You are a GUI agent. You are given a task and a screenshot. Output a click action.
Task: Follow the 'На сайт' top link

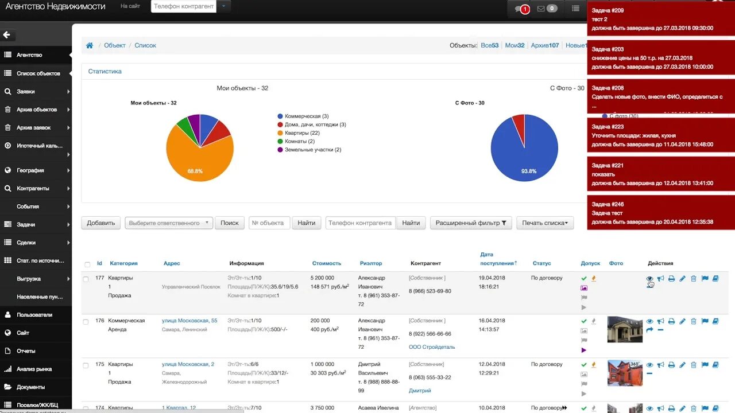tap(130, 6)
